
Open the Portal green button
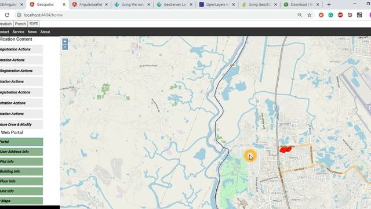point(21,142)
